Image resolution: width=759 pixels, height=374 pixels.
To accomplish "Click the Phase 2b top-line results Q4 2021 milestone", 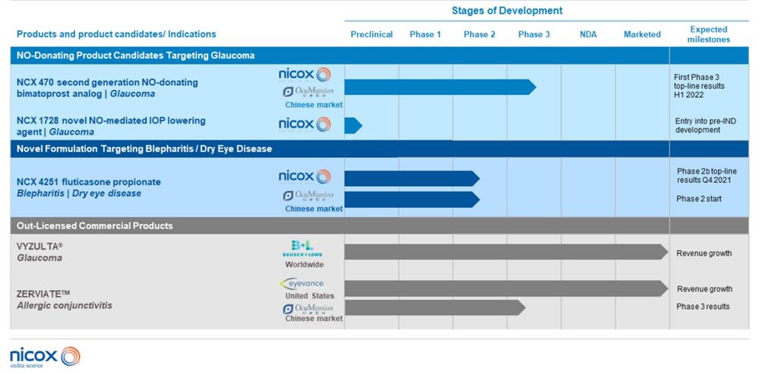I will (707, 176).
